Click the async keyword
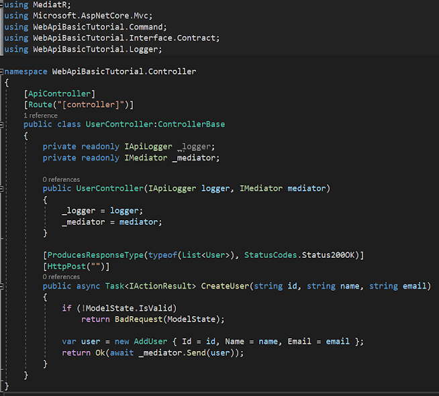Screen dimensions: 439x396 pos(88,286)
